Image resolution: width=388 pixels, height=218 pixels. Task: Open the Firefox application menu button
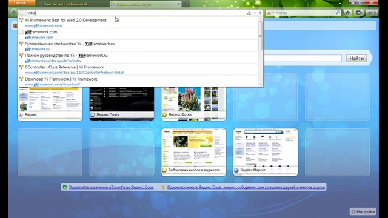(22, 2)
